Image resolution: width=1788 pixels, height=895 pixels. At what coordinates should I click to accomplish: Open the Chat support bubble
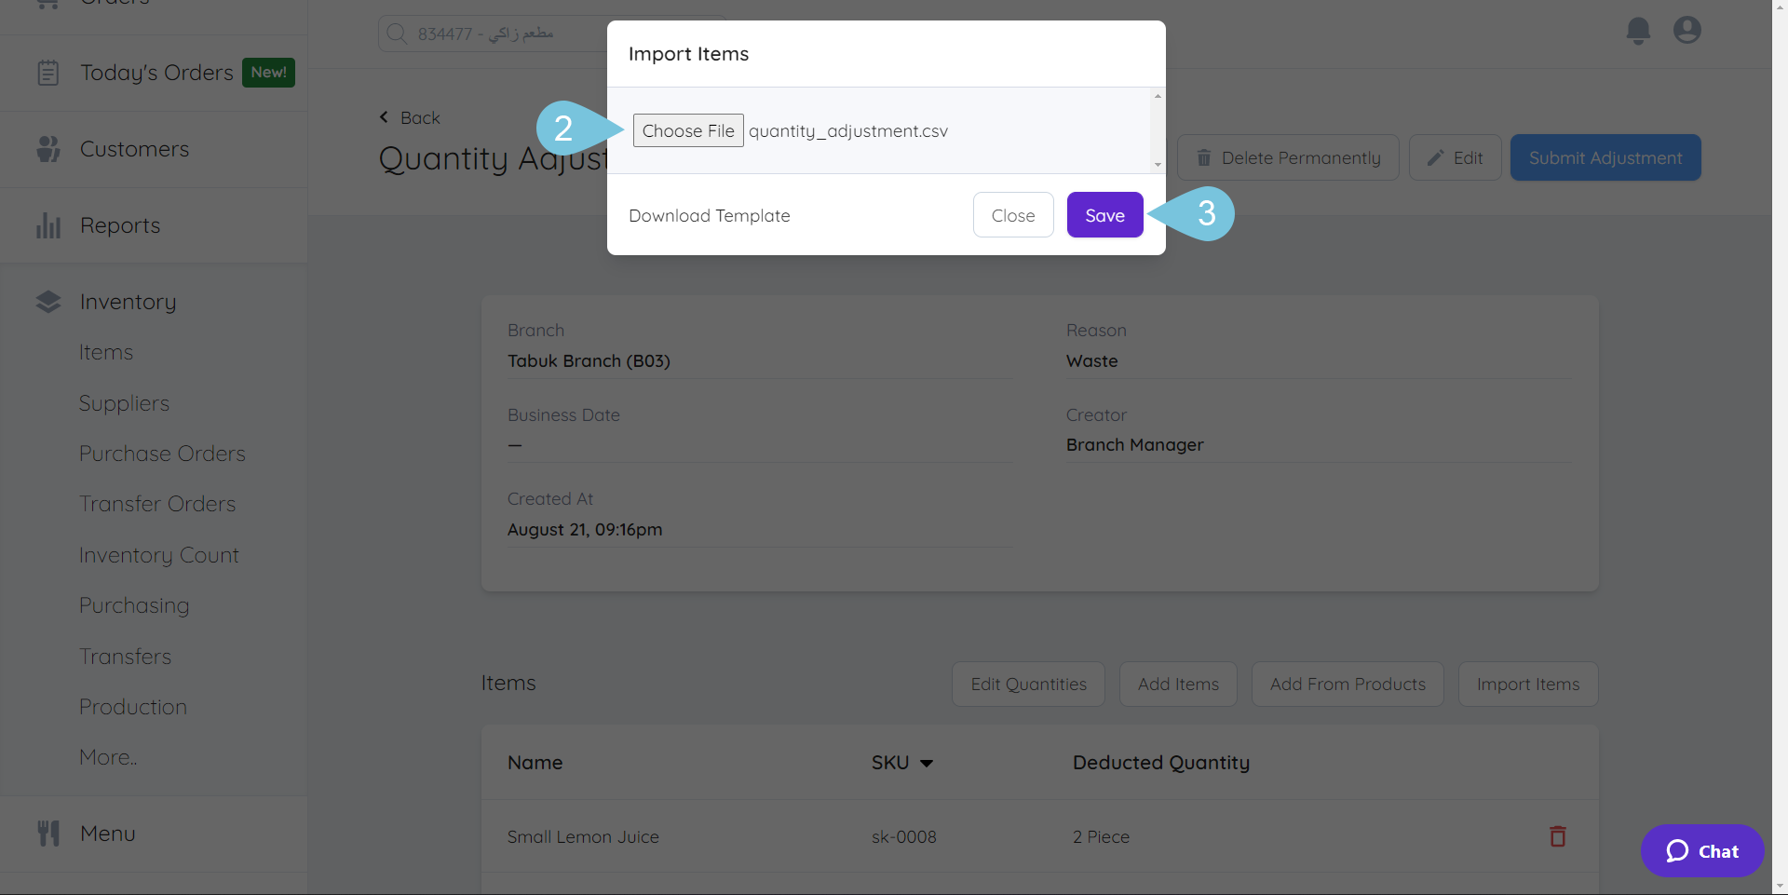pyautogui.click(x=1701, y=850)
